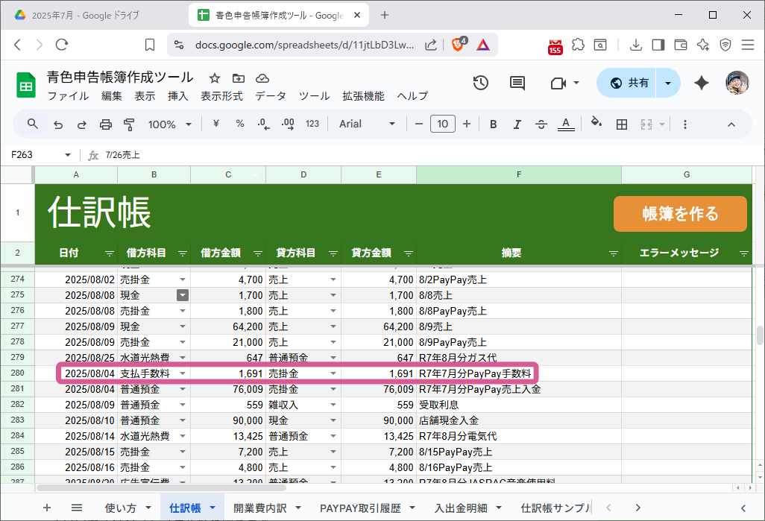Open version history via the clock icon

[480, 83]
